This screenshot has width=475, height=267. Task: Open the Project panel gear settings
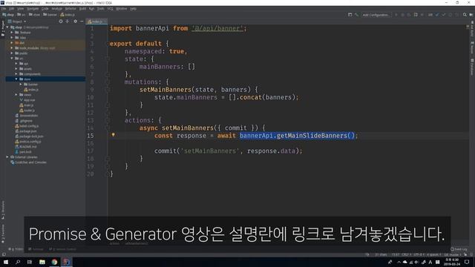tap(75, 22)
